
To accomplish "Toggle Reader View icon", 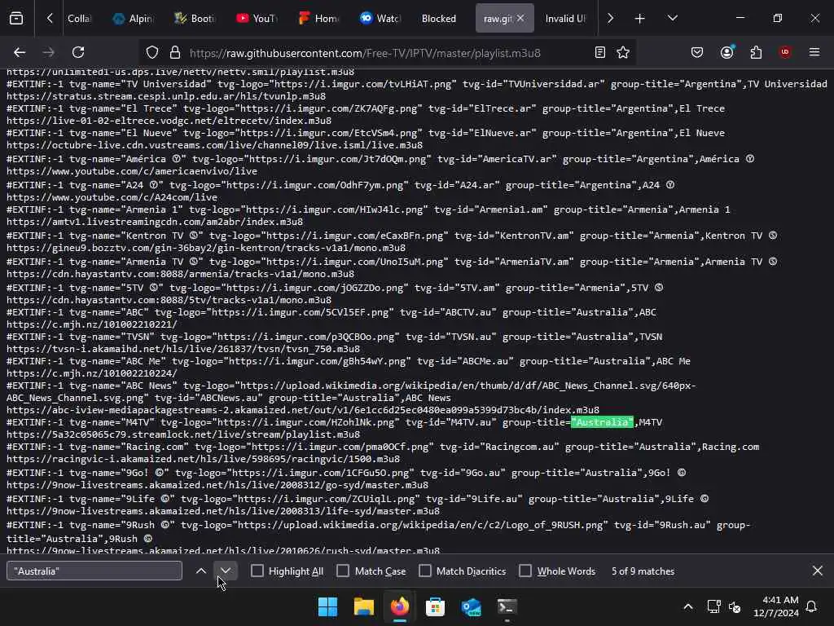I will click(600, 52).
